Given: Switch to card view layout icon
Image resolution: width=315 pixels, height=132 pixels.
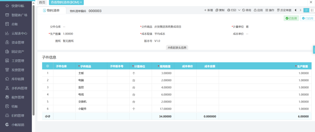Looking at the screenshot, I should [x=312, y=10].
